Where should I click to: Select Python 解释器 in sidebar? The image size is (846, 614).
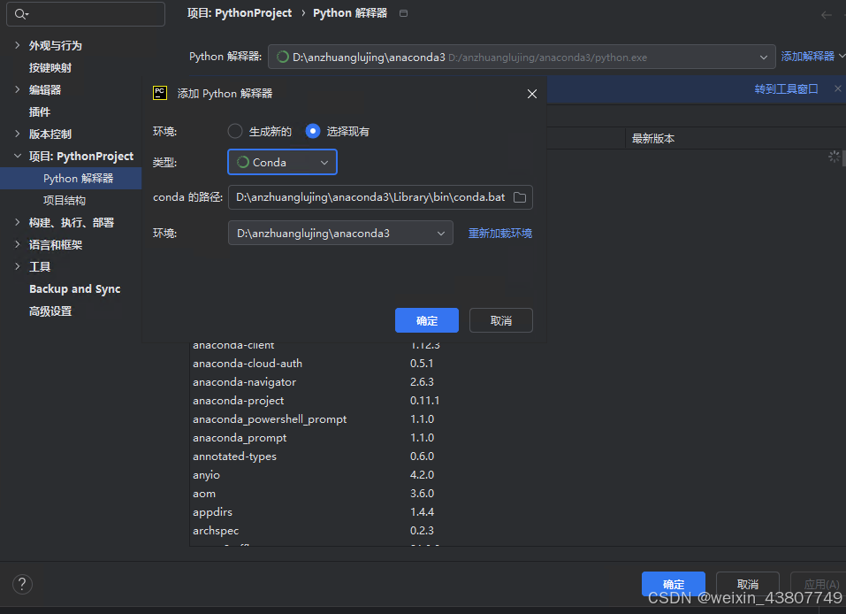(x=71, y=178)
